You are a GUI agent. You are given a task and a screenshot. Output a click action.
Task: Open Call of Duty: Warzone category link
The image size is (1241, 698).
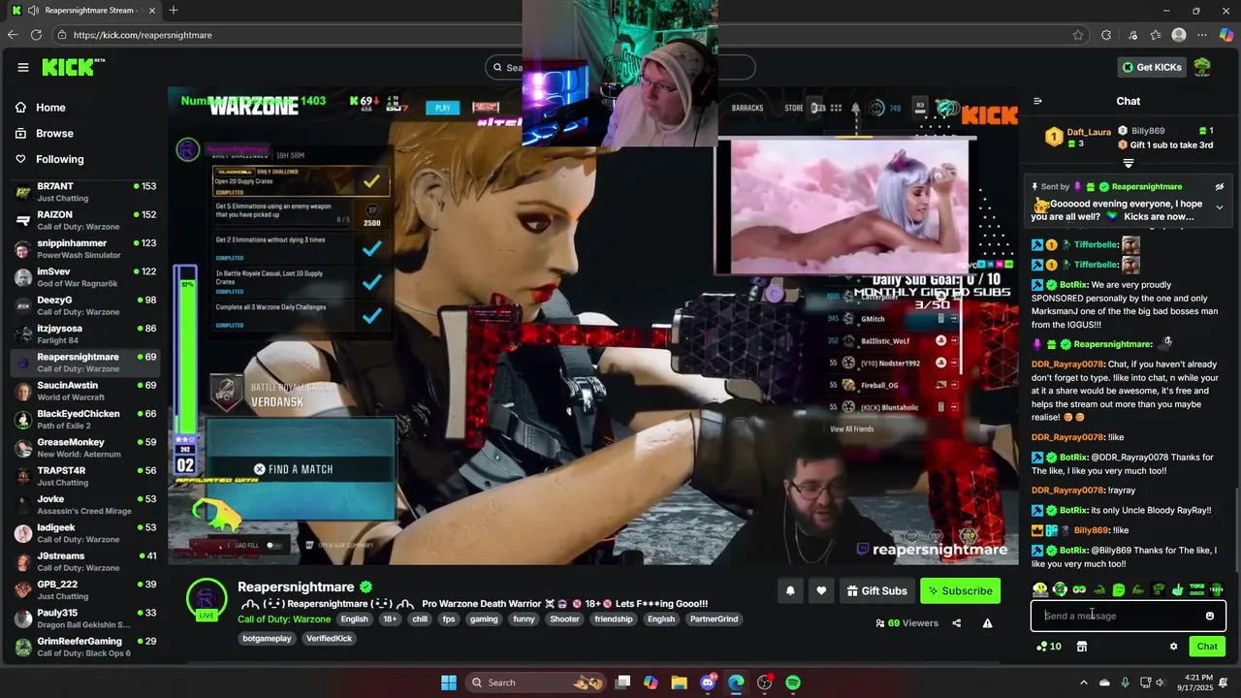(284, 619)
